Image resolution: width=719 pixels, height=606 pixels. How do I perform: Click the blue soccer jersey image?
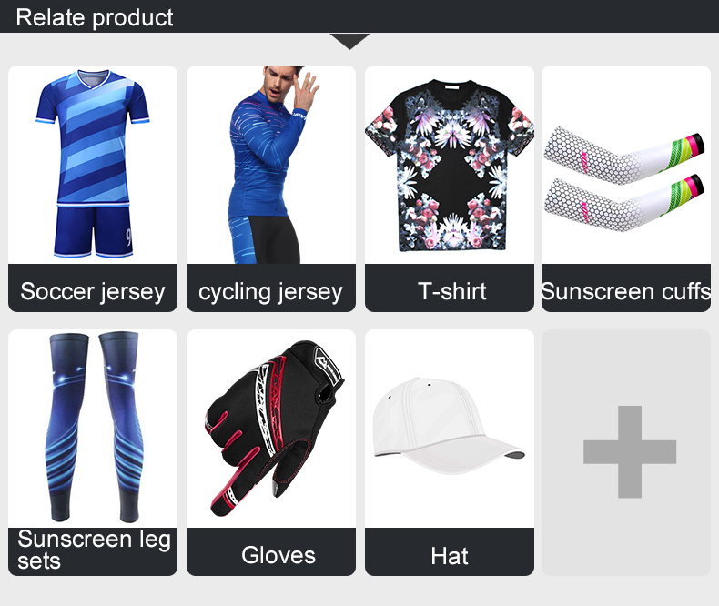click(93, 164)
